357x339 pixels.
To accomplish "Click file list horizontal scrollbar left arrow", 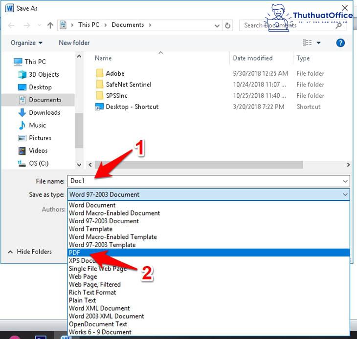I will coord(90,165).
